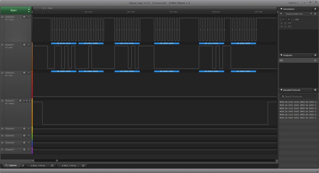This screenshot has height=173, width=319.
Task: Open the Timing Marker Pair dropdown arrow
Action: pyautogui.click(x=311, y=14)
